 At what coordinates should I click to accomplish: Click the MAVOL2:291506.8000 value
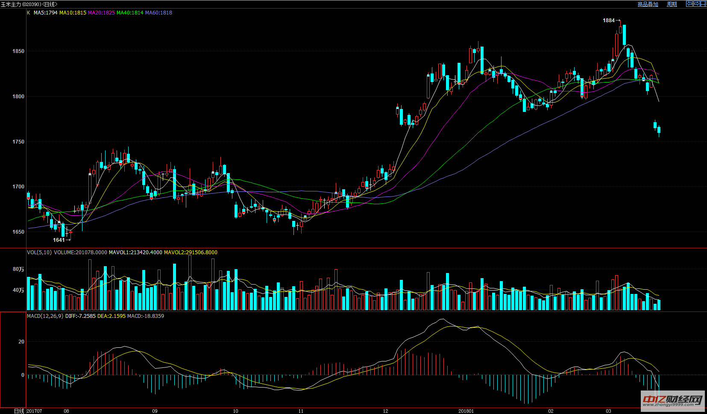point(191,253)
